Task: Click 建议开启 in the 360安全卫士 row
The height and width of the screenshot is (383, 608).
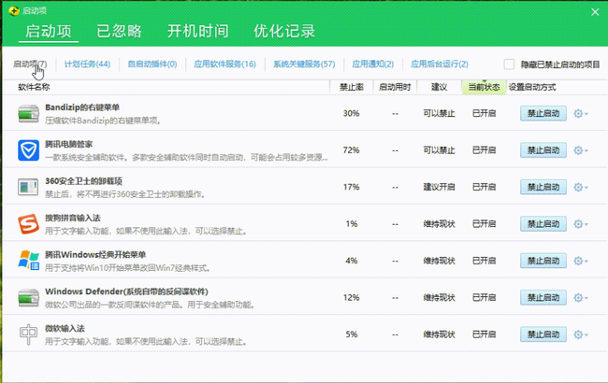Action: click(439, 187)
